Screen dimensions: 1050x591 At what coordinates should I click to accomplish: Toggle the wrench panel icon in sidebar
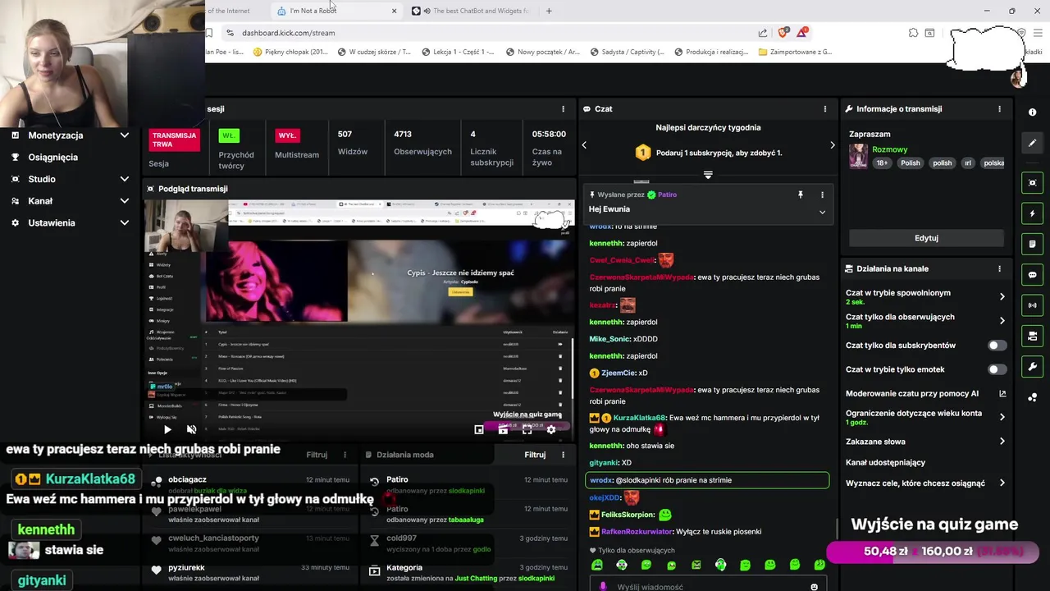coord(1032,366)
